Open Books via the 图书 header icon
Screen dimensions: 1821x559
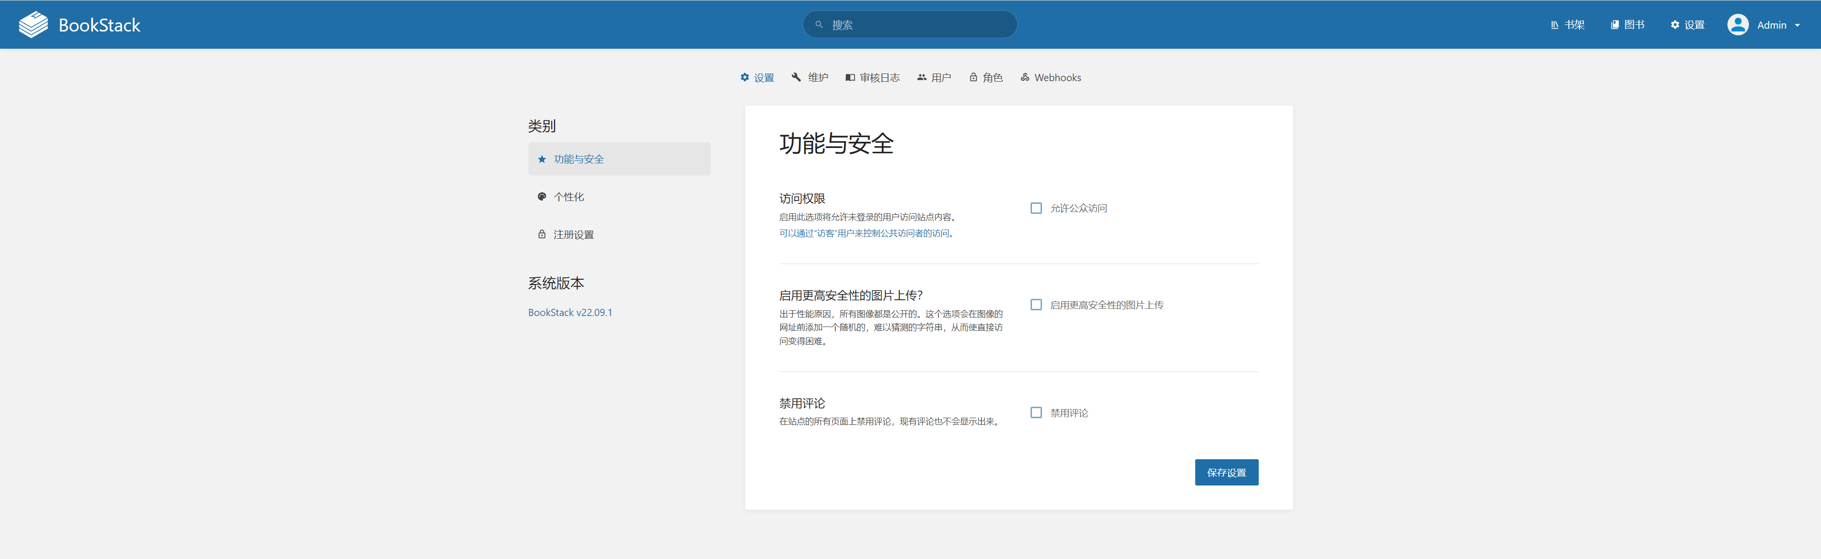pyautogui.click(x=1615, y=25)
